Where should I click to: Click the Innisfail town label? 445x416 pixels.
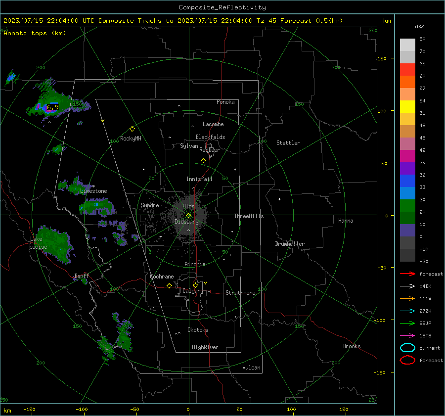199,179
